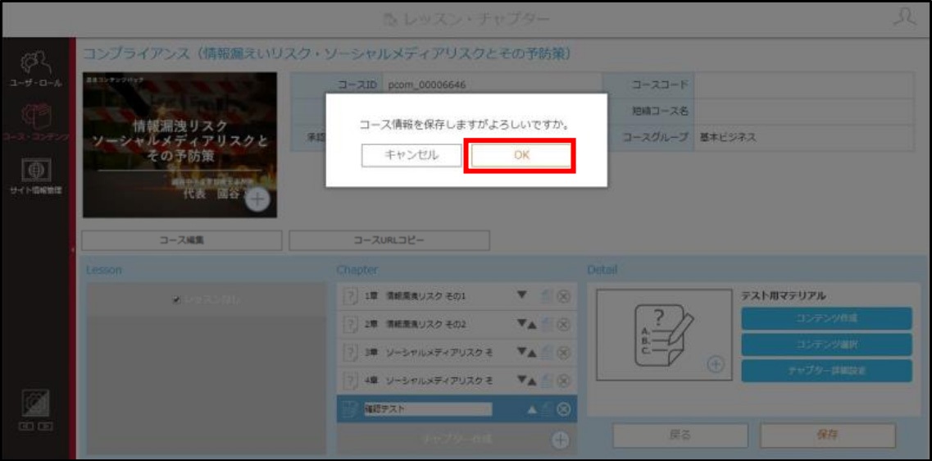The image size is (932, 461).
Task: Click the コースURLコピー button
Action: [389, 240]
